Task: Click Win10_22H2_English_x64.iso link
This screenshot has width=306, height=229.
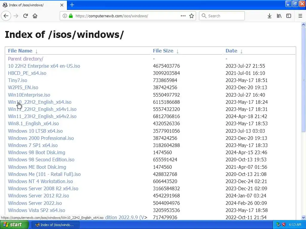Action: click(40, 102)
